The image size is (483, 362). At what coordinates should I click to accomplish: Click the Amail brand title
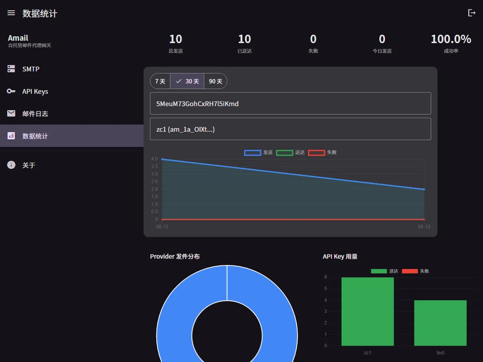point(18,38)
